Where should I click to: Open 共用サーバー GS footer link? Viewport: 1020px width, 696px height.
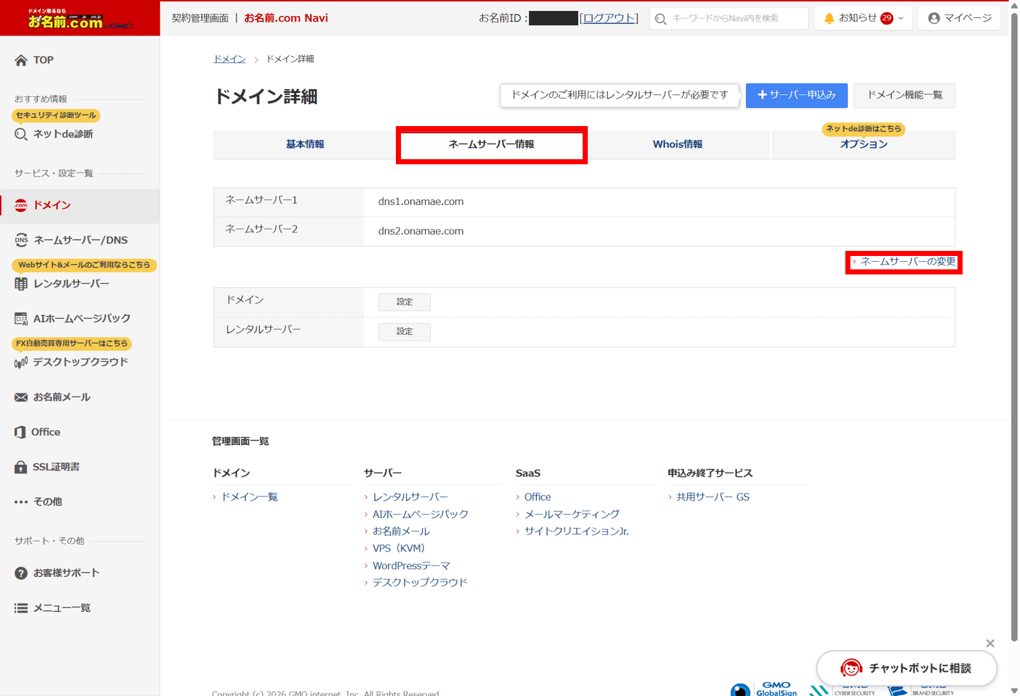[713, 497]
